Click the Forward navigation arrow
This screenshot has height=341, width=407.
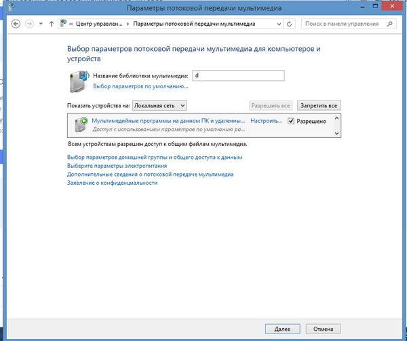(29, 24)
